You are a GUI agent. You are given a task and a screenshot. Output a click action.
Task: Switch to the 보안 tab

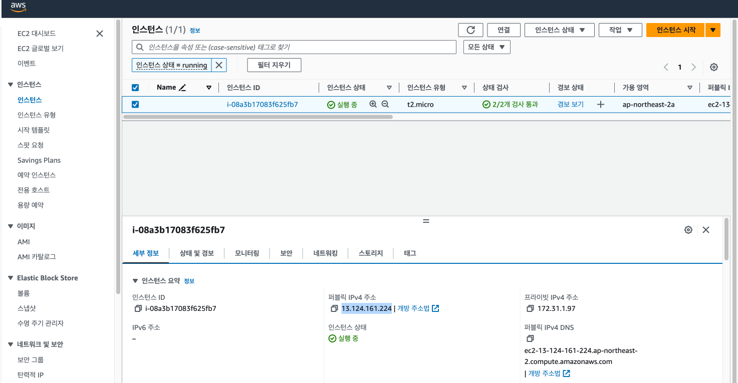tap(286, 253)
